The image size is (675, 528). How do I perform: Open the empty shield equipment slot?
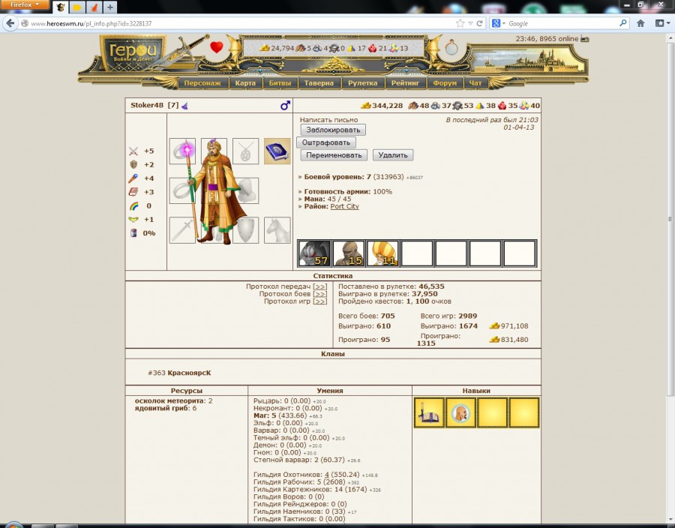click(246, 230)
